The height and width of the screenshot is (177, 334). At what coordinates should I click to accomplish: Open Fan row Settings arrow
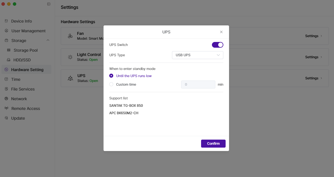coord(321,36)
